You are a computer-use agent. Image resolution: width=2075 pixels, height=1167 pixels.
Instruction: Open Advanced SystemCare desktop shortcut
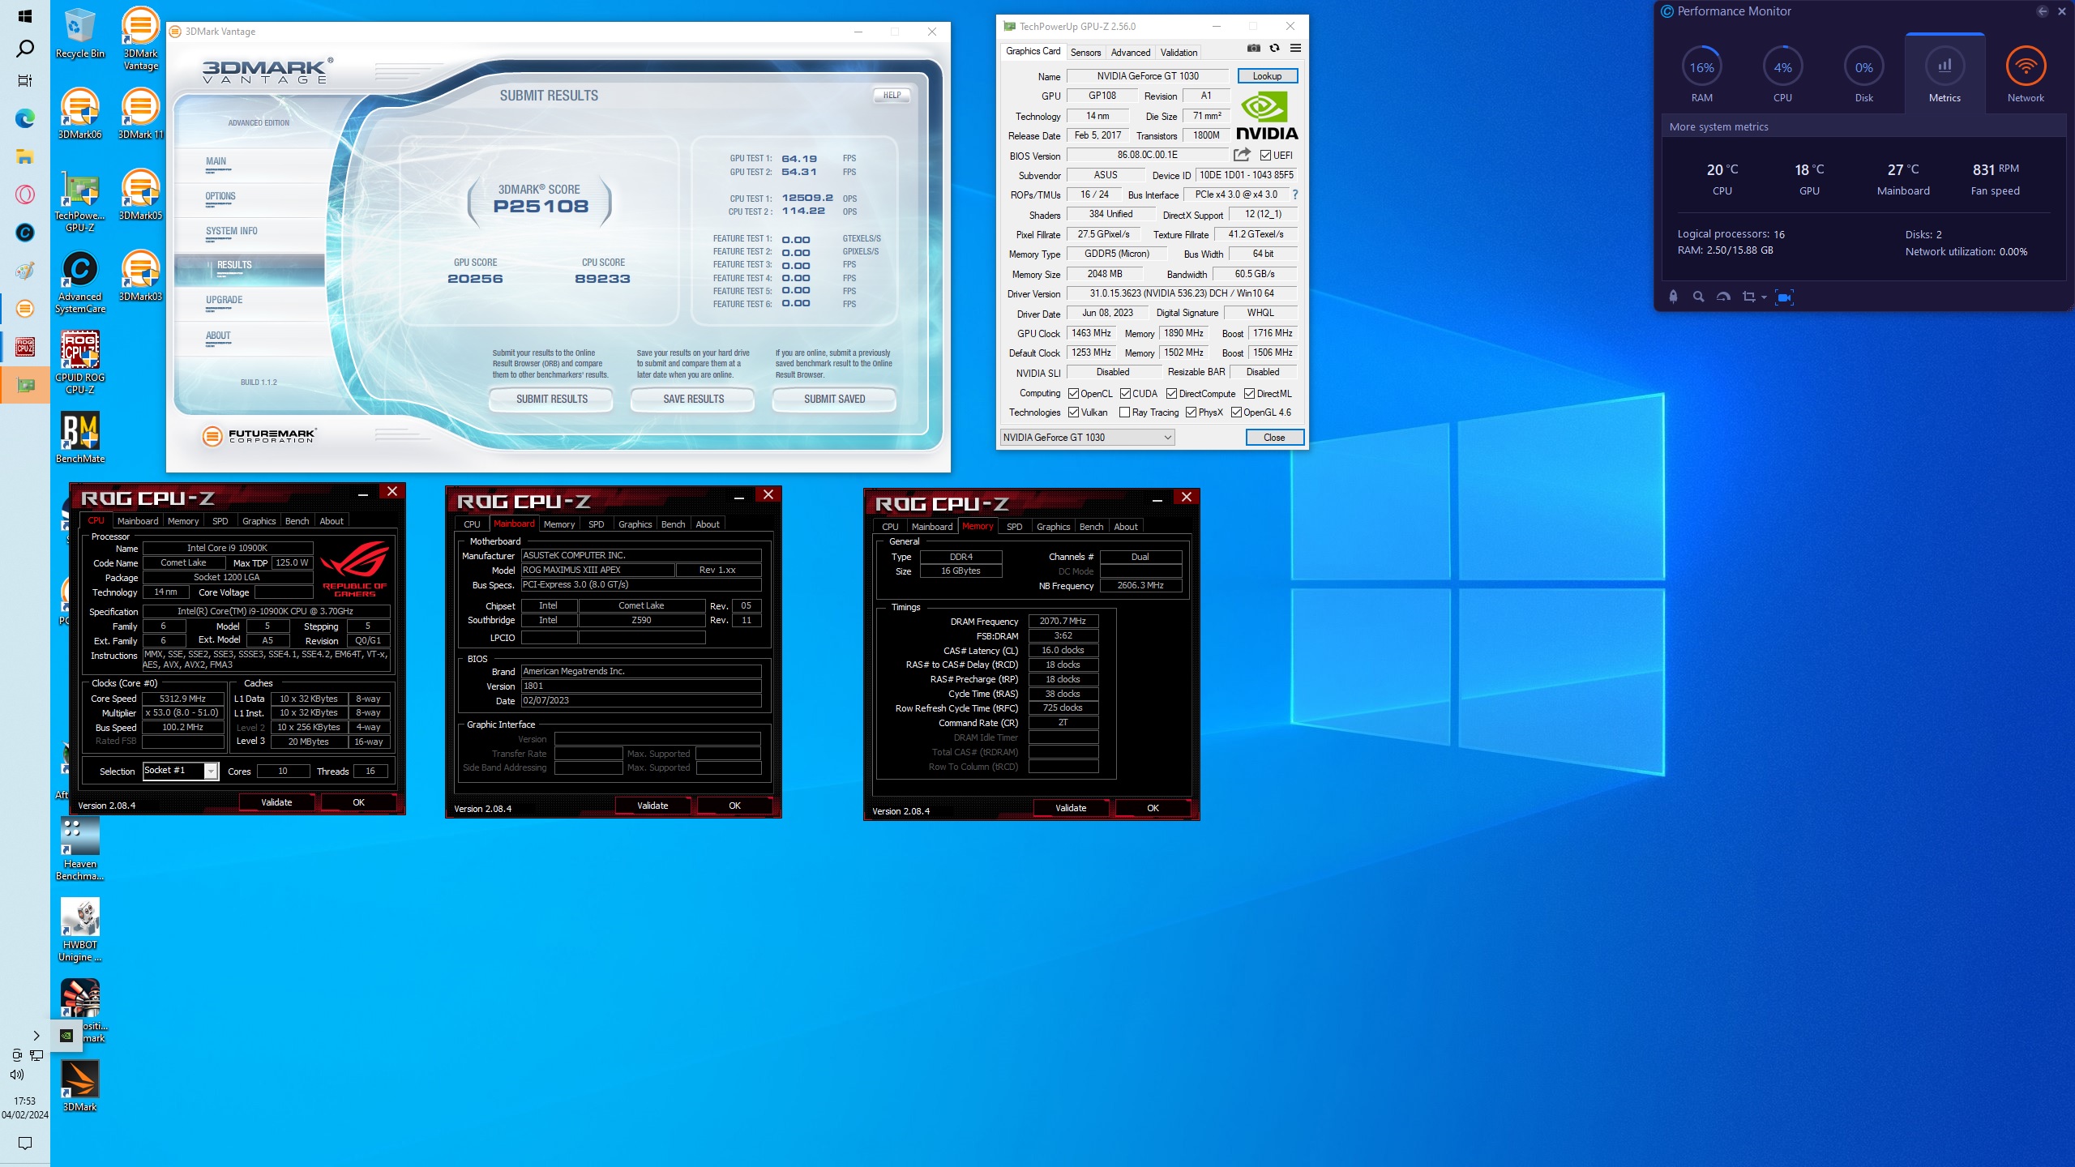click(79, 281)
